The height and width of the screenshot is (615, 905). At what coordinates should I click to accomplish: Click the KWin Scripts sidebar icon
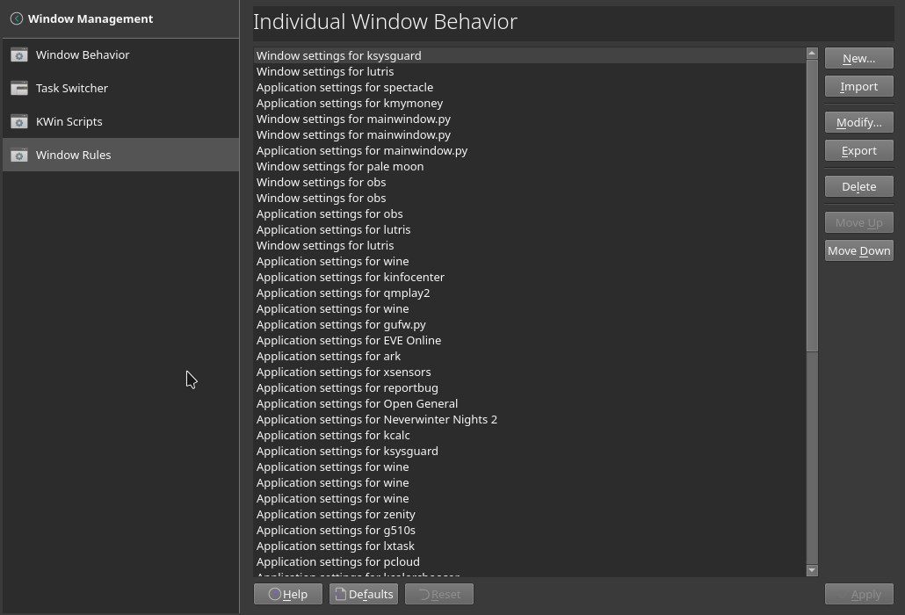(x=19, y=122)
